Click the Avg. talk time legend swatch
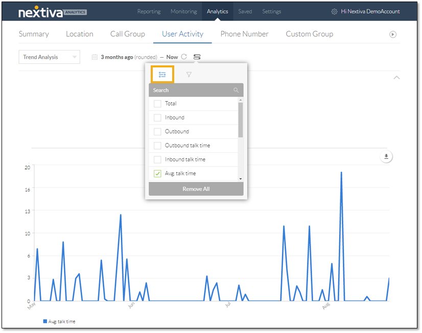Screen dimensions: 422x333 pos(45,321)
